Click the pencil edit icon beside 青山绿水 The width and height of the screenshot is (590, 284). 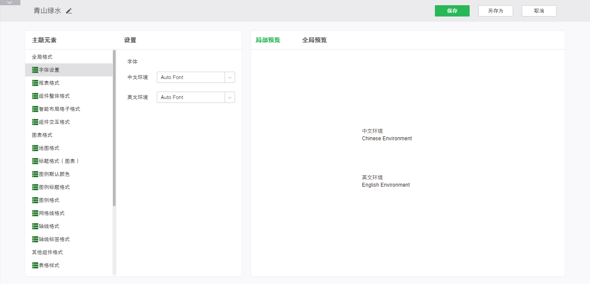(x=69, y=11)
